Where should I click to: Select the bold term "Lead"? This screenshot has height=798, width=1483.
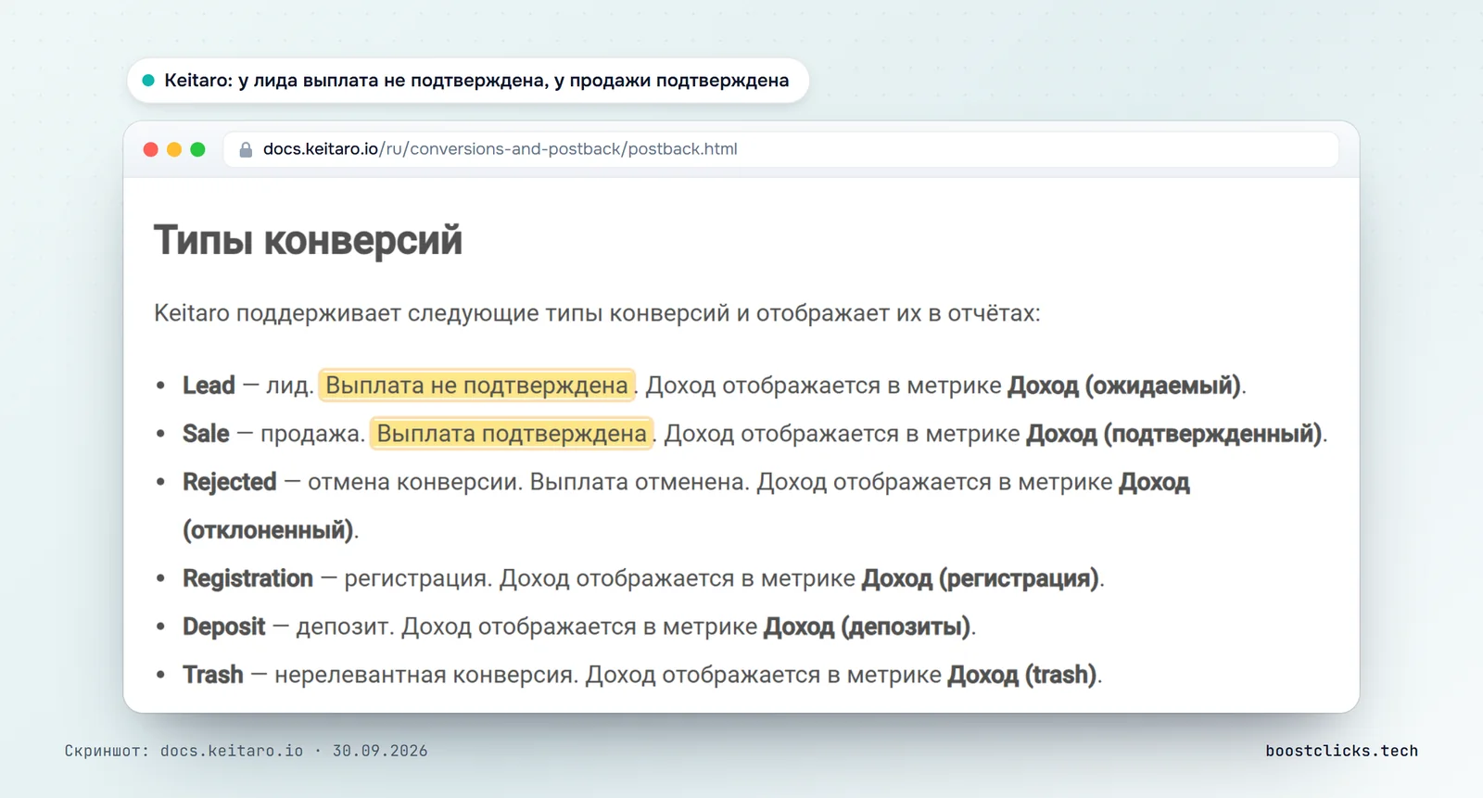point(209,386)
